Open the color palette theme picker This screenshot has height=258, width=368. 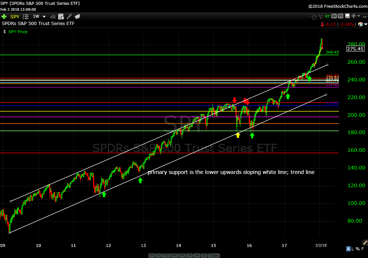point(361,24)
